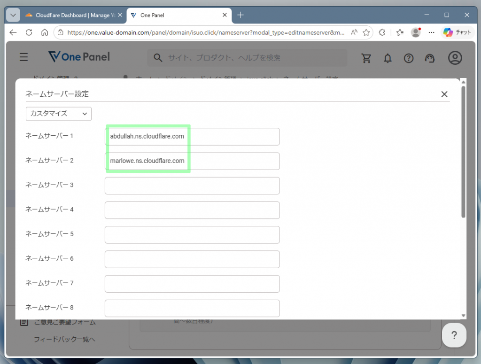The width and height of the screenshot is (481, 364).
Task: Click scrollbar up arrow in dialog
Action: point(463,82)
